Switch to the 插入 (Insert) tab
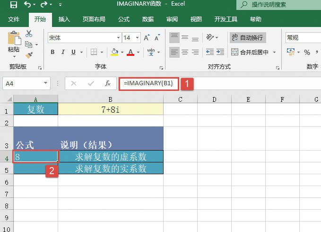Screen dimensions: 321x232 [64, 19]
